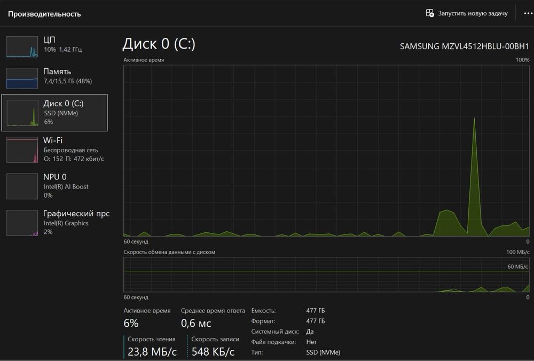Click the 'Емкость:' 477 ГБ value
Viewport: 534px width, 361px height.
click(316, 311)
